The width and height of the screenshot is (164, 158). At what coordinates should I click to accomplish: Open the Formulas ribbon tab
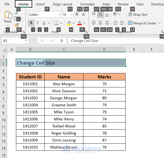coord(87,4)
